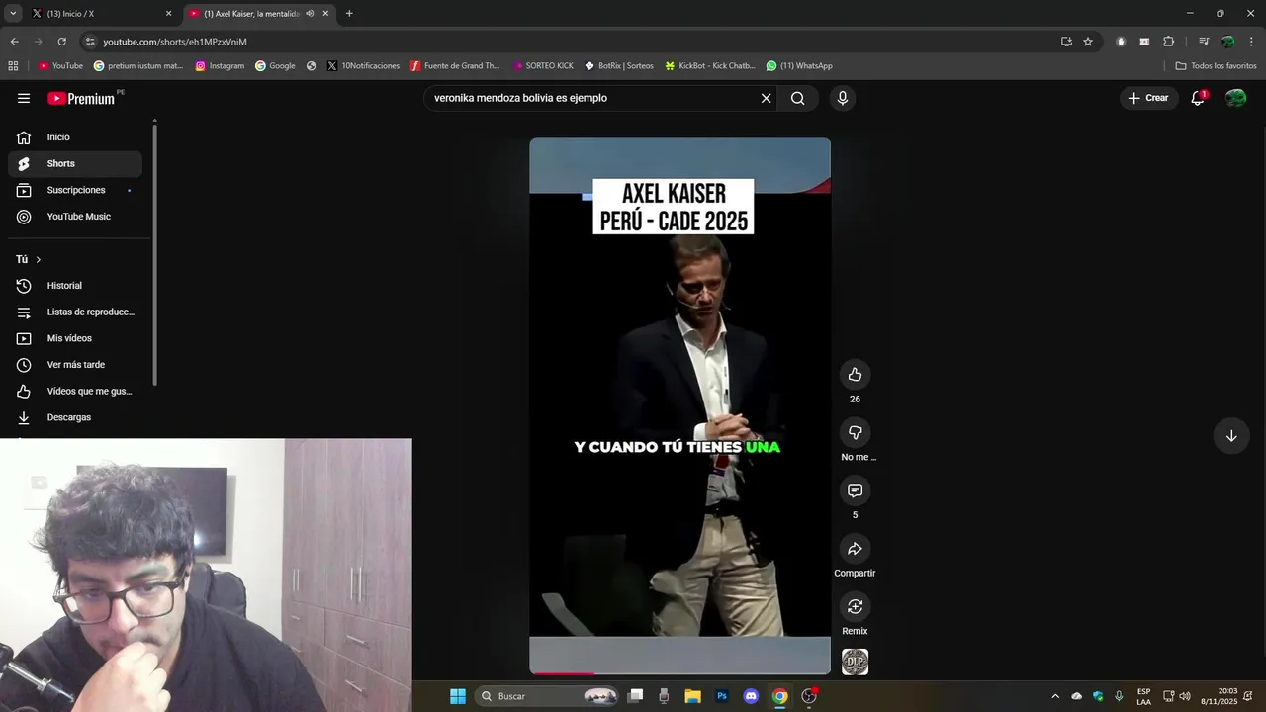Open Historial in the sidebar
Screen dimensions: 1266x712
coord(75,286)
